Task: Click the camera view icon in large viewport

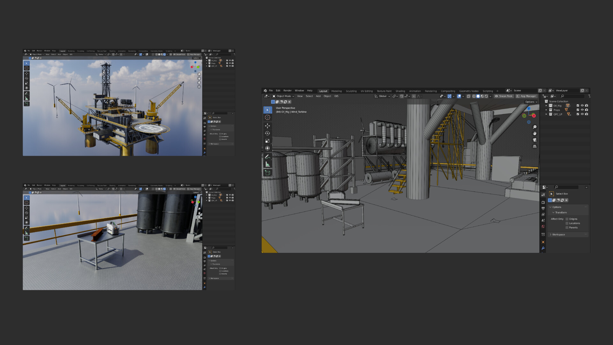Action: click(534, 140)
